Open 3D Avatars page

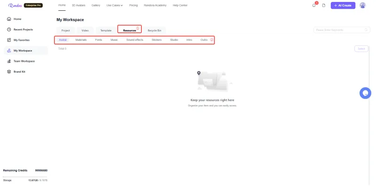click(78, 5)
